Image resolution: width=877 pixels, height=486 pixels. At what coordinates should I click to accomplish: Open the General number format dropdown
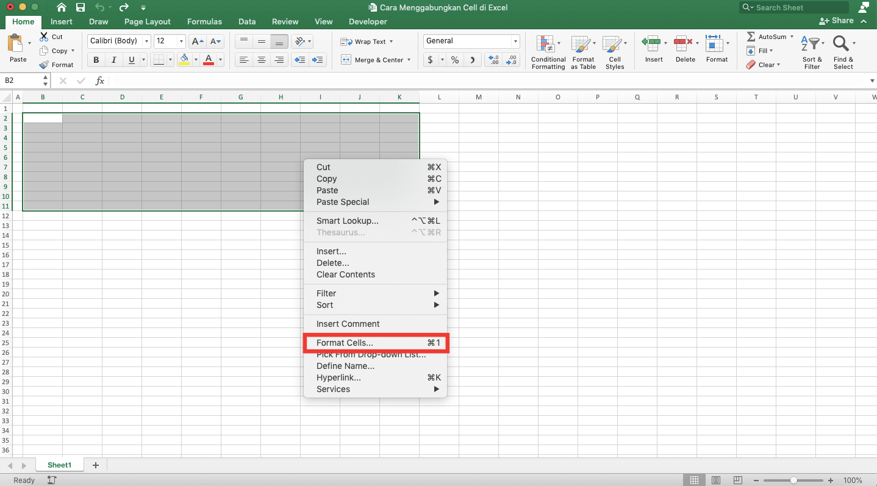point(516,41)
